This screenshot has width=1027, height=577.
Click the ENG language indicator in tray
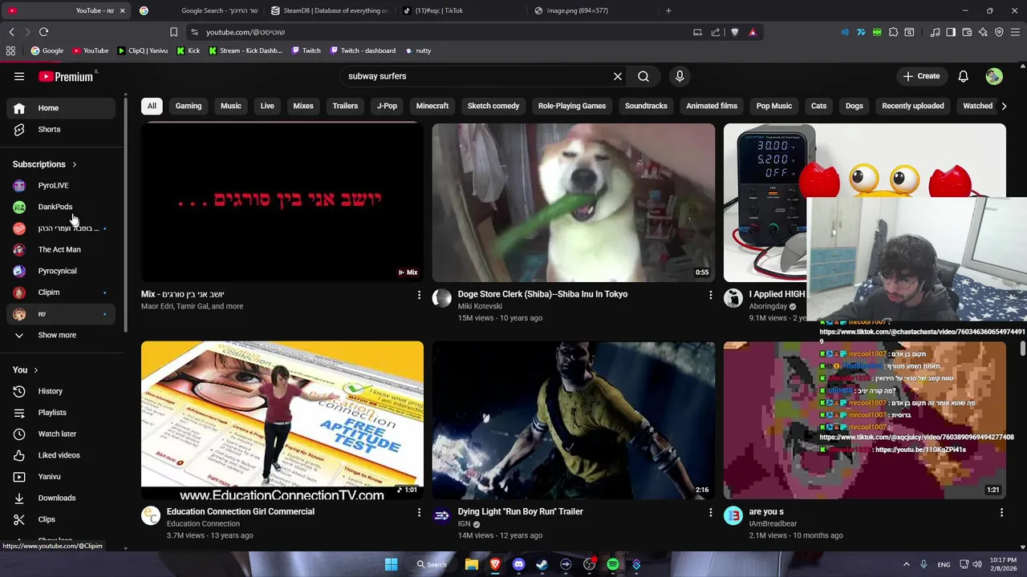point(944,564)
